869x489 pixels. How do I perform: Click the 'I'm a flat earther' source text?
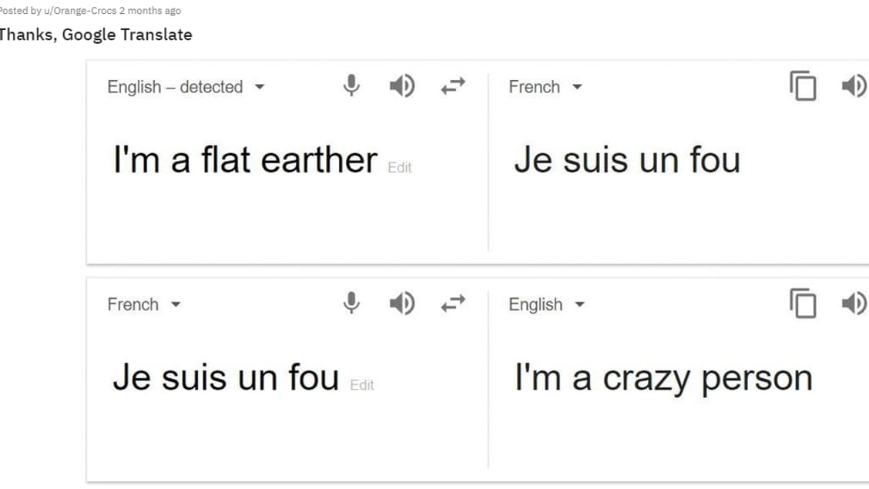click(x=245, y=160)
